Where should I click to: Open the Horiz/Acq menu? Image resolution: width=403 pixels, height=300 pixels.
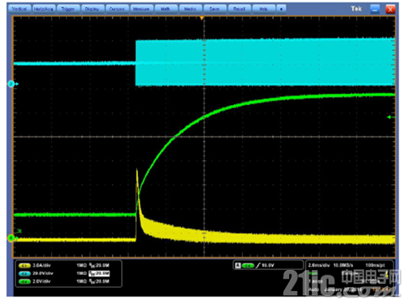point(44,9)
